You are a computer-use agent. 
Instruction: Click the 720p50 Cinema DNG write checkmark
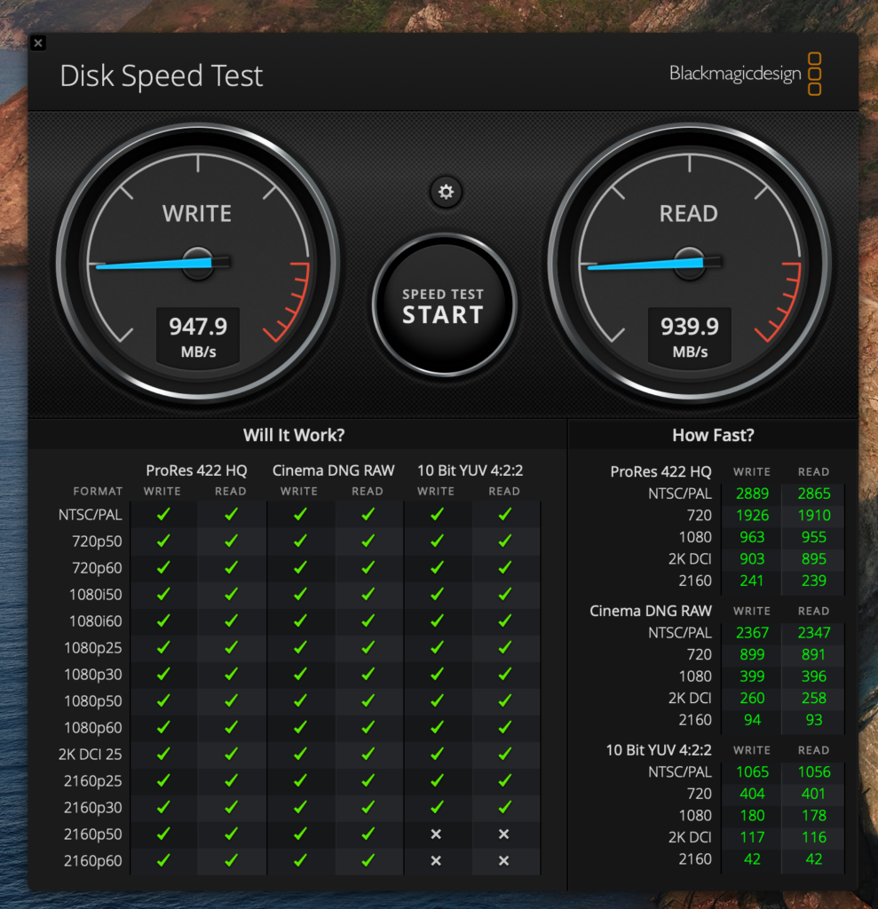click(300, 541)
